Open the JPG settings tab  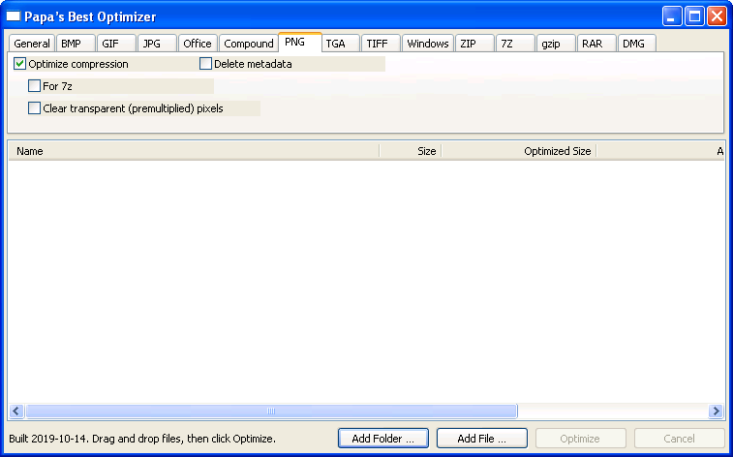(x=152, y=44)
